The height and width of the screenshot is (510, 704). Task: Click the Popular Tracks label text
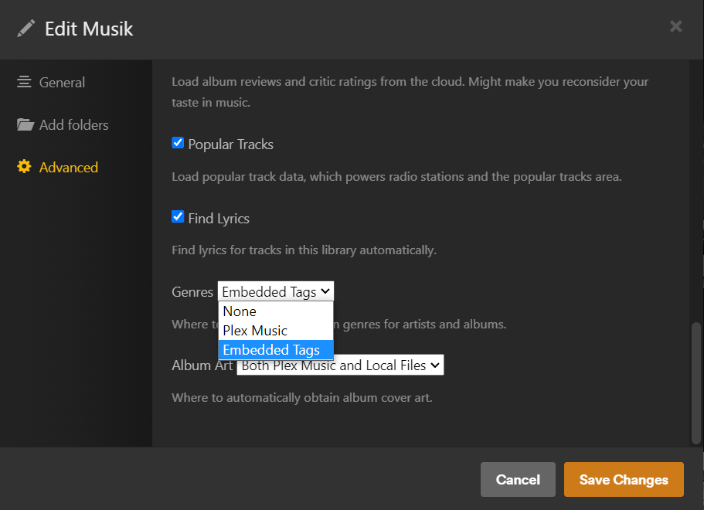[230, 144]
